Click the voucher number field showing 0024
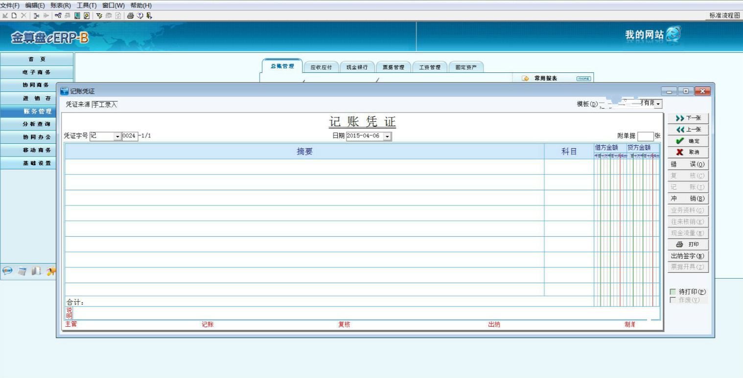The image size is (743, 378). (x=130, y=136)
